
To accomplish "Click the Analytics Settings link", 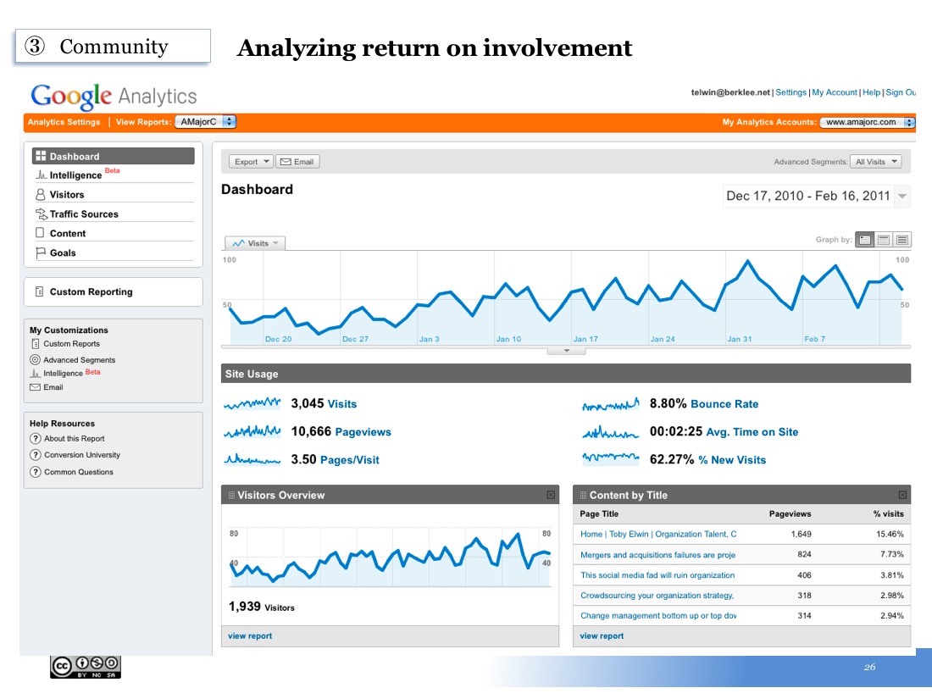I will click(64, 122).
